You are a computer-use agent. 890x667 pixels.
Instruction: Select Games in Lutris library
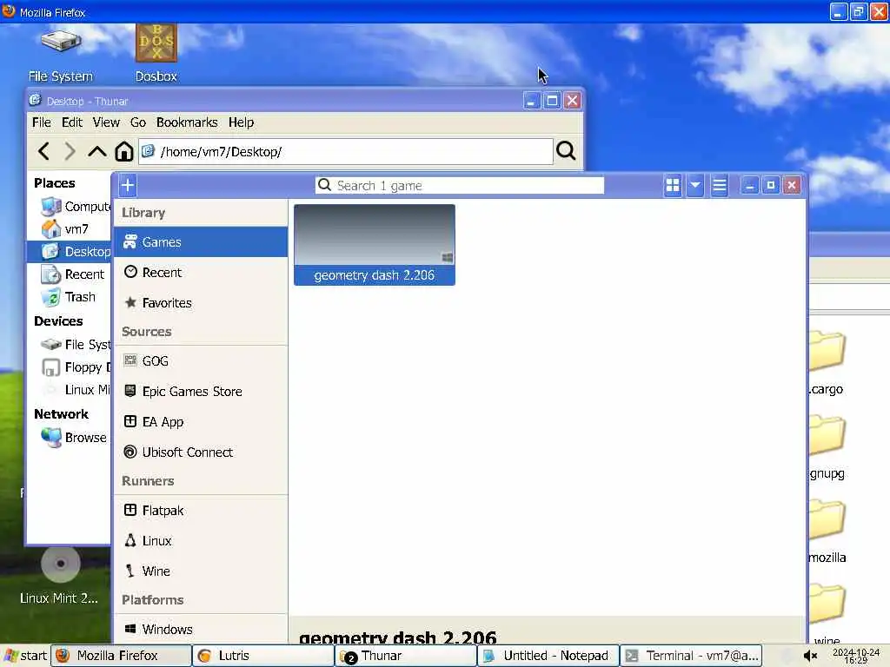pos(201,242)
